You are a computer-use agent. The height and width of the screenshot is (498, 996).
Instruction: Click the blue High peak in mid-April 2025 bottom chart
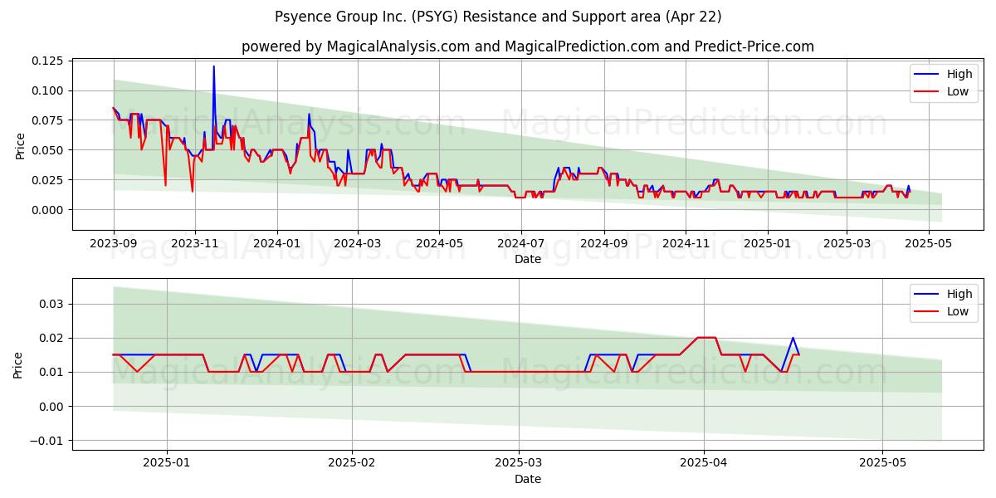[x=793, y=338]
